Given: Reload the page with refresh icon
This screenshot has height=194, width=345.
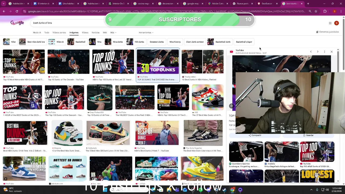Looking at the screenshot, I should [17, 11].
